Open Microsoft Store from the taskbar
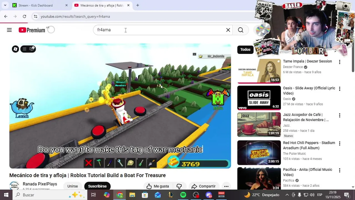355x200 pixels. click(145, 195)
